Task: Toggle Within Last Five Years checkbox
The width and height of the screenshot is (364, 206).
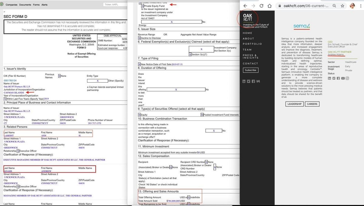Action: [x=5, y=99]
